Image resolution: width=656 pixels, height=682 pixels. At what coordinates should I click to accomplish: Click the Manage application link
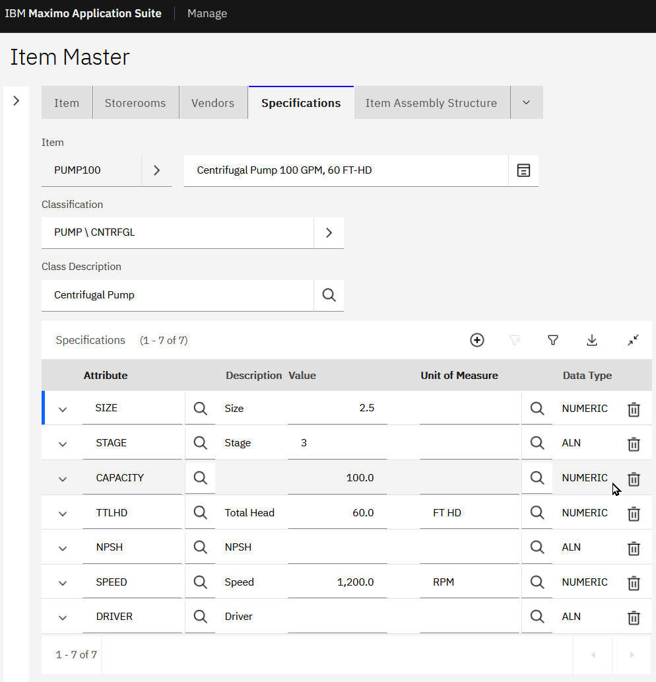pyautogui.click(x=207, y=13)
